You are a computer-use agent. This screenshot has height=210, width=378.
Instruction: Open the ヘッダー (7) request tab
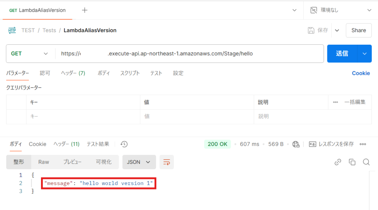tap(73, 73)
